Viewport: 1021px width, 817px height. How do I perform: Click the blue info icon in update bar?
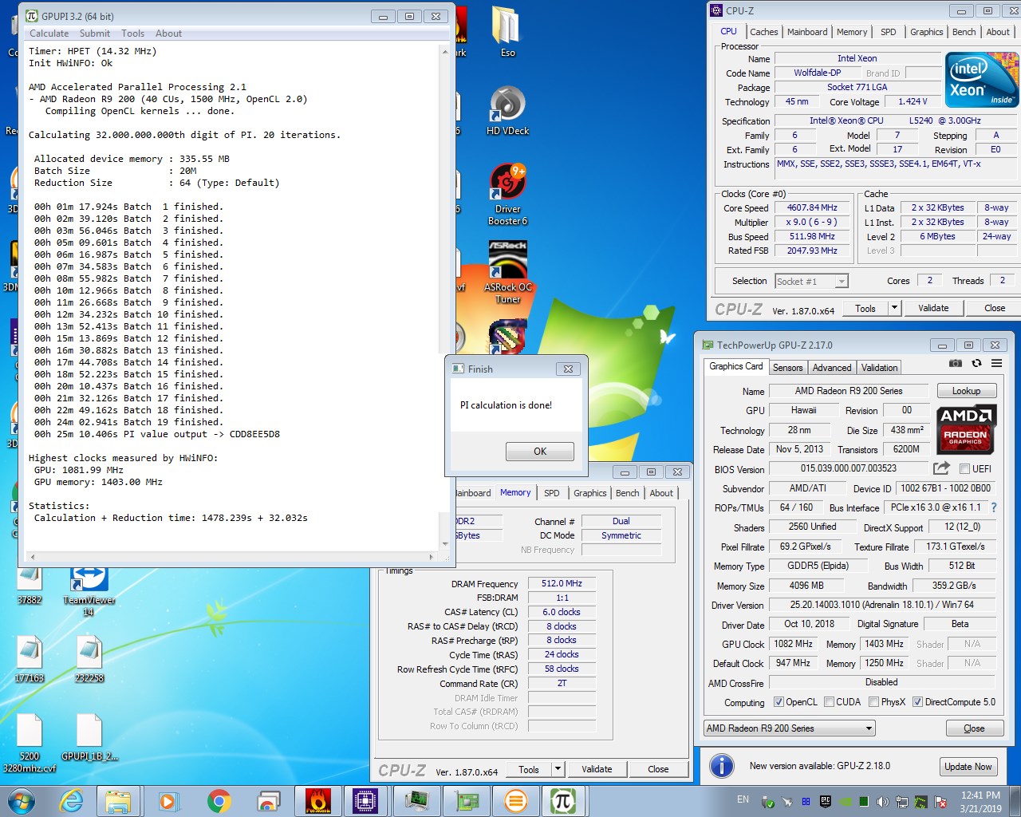coord(722,766)
